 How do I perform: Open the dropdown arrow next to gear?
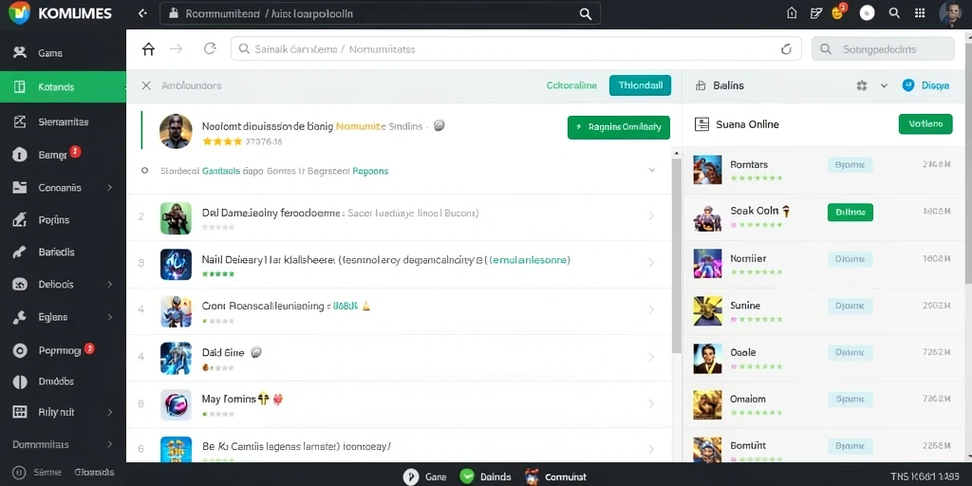pyautogui.click(x=884, y=85)
